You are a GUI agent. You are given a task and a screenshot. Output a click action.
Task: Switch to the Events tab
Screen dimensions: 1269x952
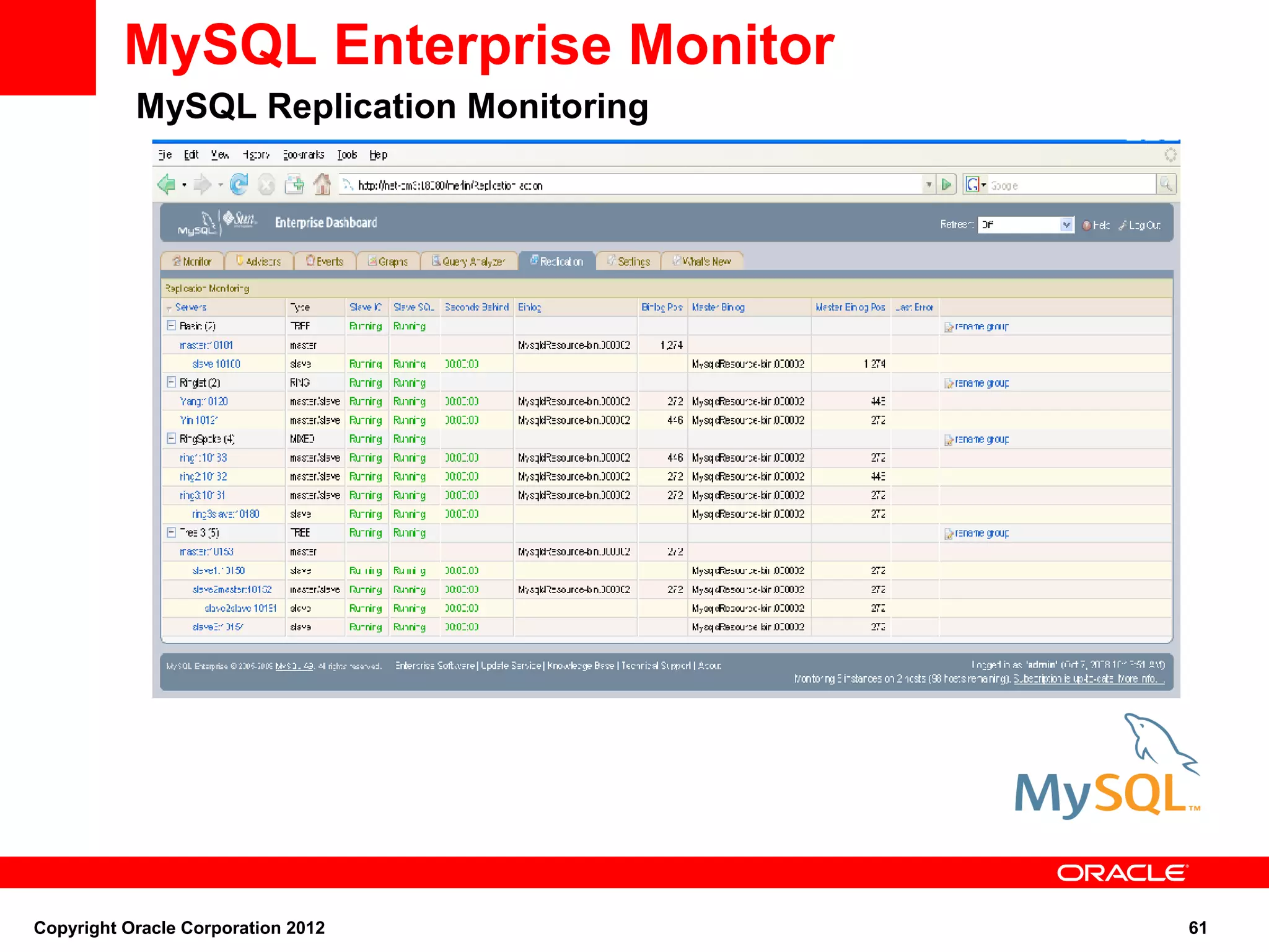click(x=325, y=262)
